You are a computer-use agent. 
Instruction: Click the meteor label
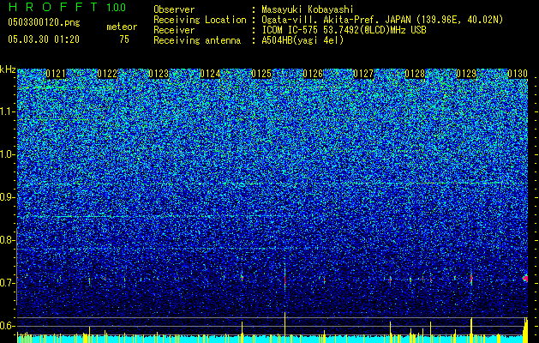click(x=122, y=27)
